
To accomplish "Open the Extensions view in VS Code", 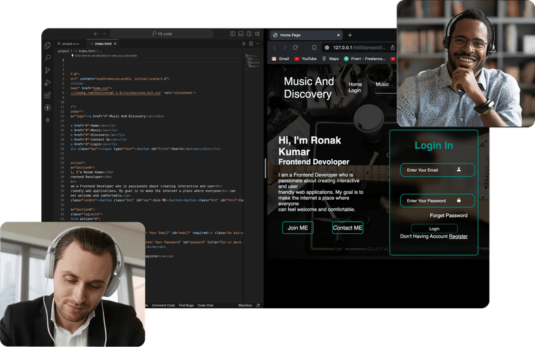I will pyautogui.click(x=48, y=95).
